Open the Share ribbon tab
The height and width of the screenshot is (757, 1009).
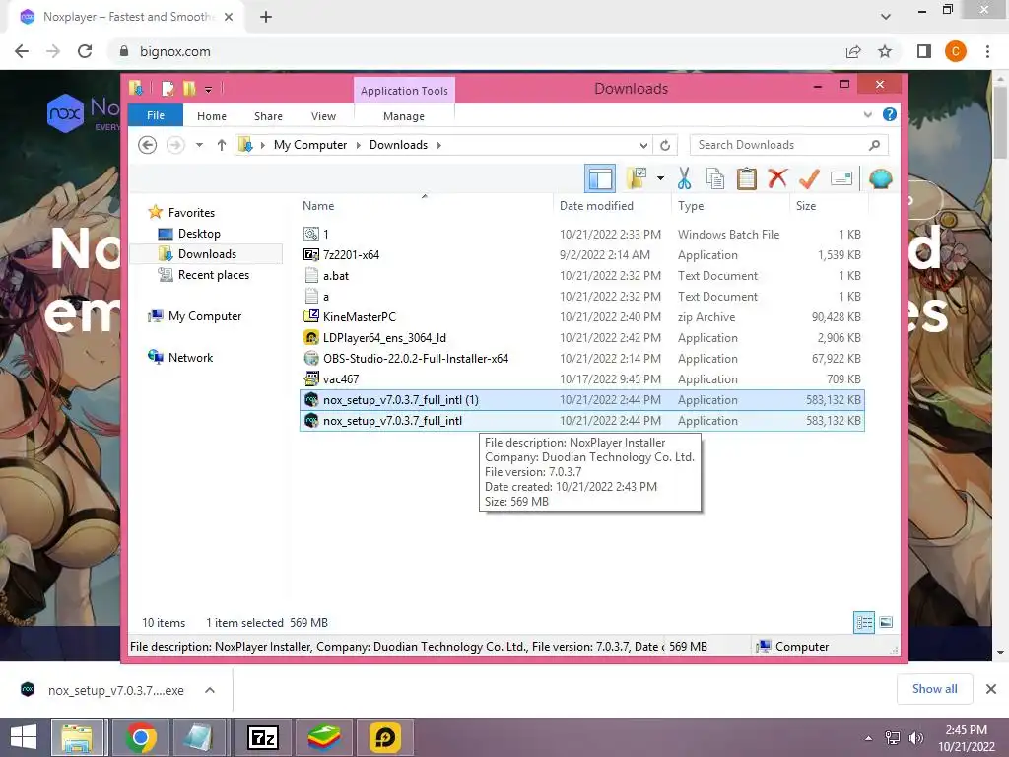(x=268, y=116)
